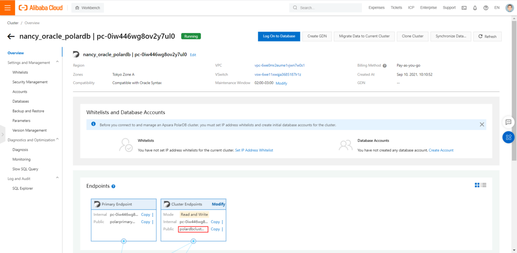Open more options for Cluster Internal endpoint
517x253 pixels.
point(222,222)
